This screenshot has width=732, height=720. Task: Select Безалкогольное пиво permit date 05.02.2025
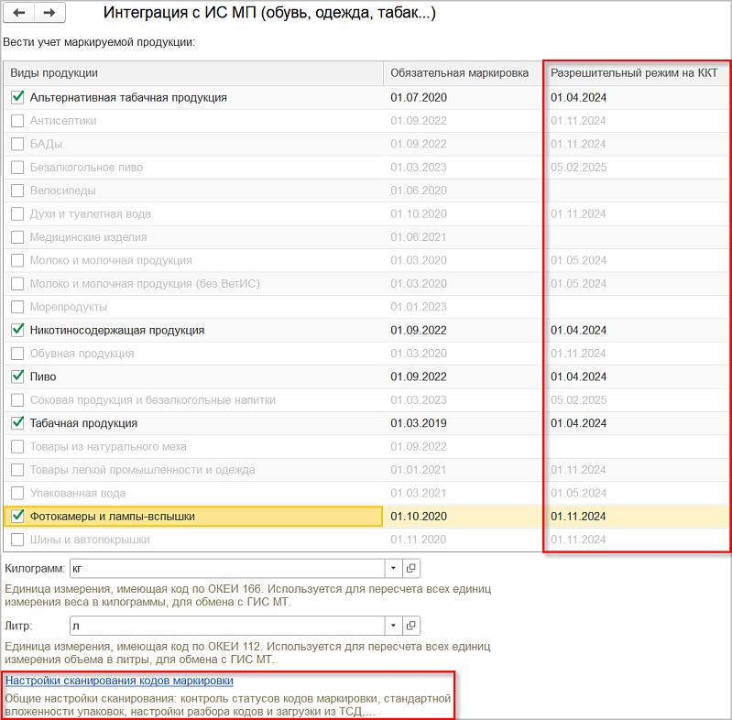pos(578,167)
